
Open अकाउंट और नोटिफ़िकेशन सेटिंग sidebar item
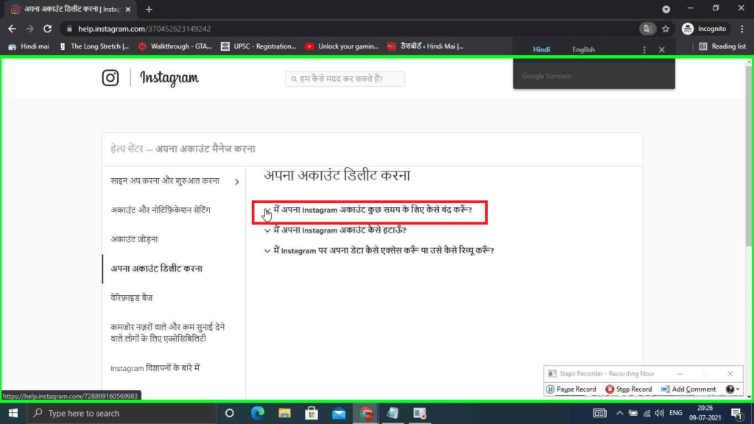pyautogui.click(x=161, y=210)
